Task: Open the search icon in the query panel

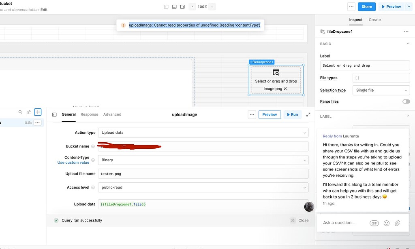Action: click(x=20, y=112)
